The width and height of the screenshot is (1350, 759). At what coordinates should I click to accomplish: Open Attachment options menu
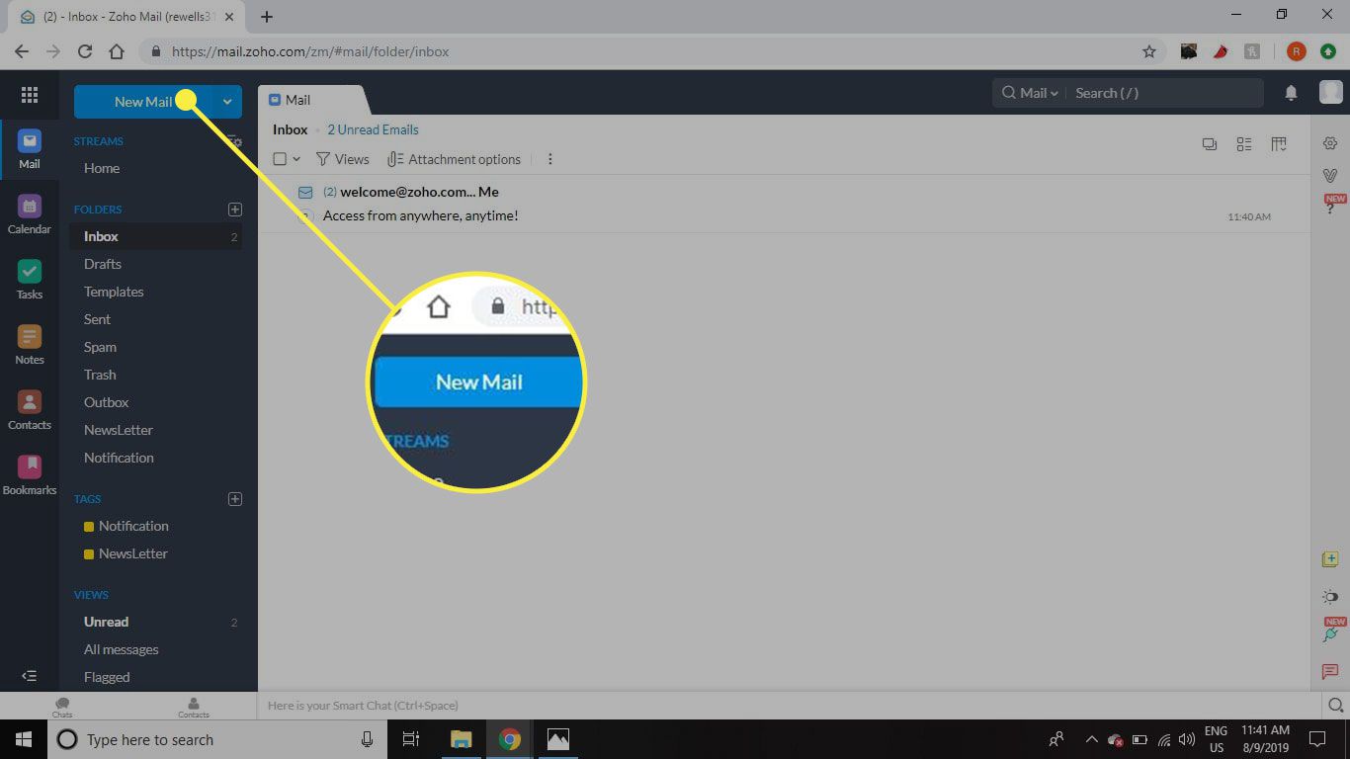pos(454,159)
